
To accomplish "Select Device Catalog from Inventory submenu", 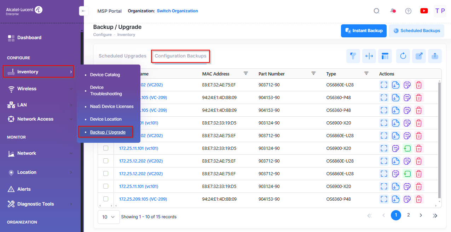I will (105, 75).
